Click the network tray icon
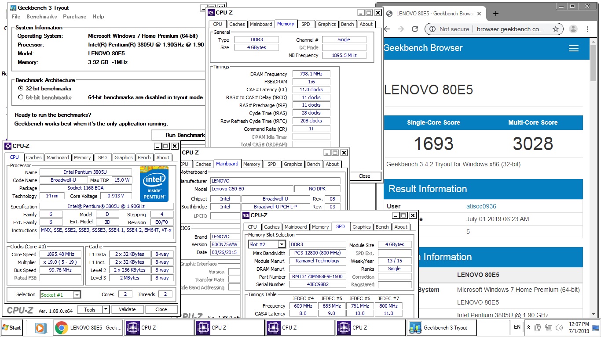Image resolution: width=601 pixels, height=337 pixels. pyautogui.click(x=549, y=328)
